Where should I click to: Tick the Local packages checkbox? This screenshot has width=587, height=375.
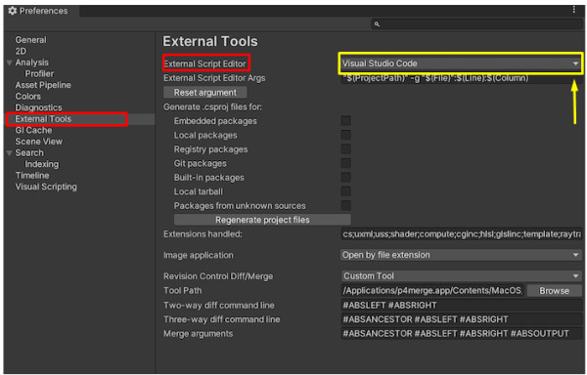346,135
